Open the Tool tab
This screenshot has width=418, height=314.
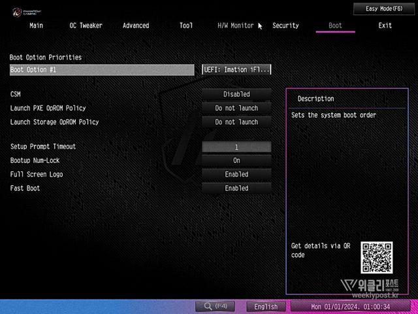(186, 26)
